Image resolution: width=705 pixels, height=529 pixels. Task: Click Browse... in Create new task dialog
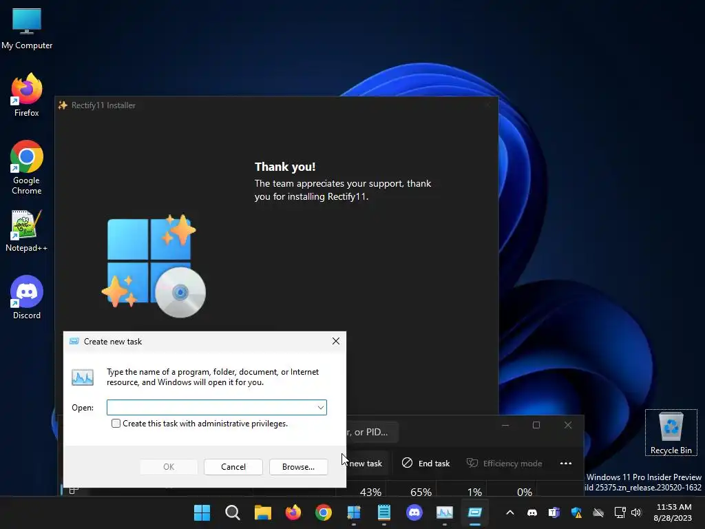(x=299, y=467)
